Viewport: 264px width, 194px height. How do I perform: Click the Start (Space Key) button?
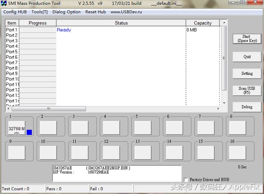247,39
